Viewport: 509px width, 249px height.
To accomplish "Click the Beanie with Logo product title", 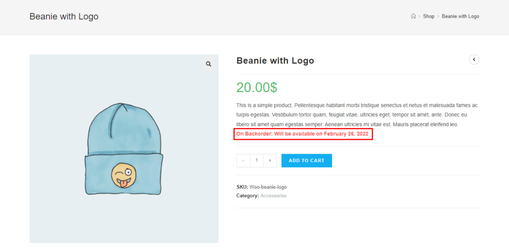I will (275, 61).
